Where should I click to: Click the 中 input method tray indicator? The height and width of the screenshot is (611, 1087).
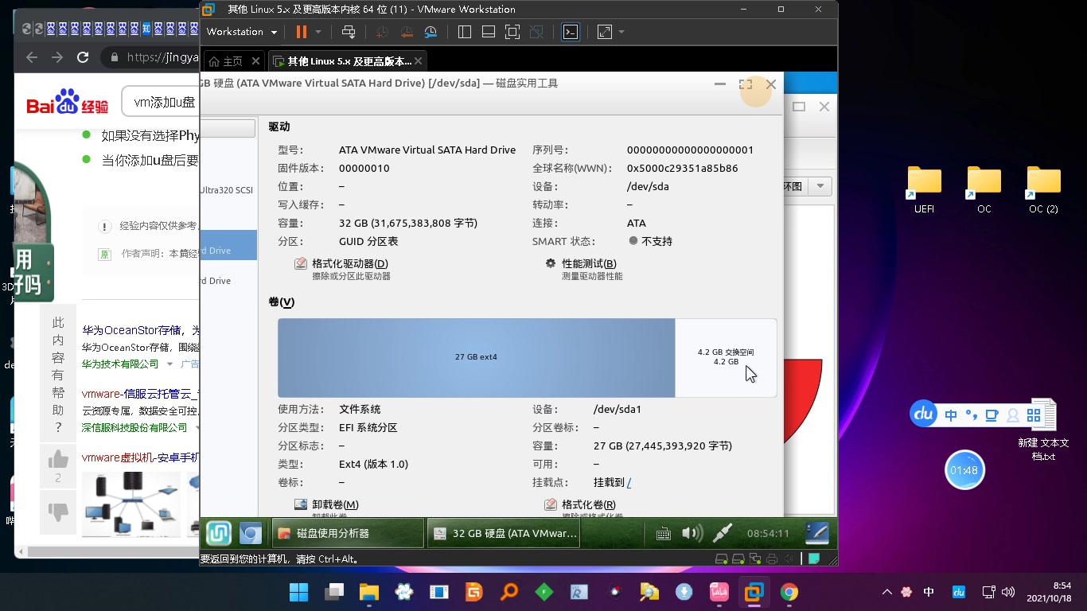click(929, 592)
